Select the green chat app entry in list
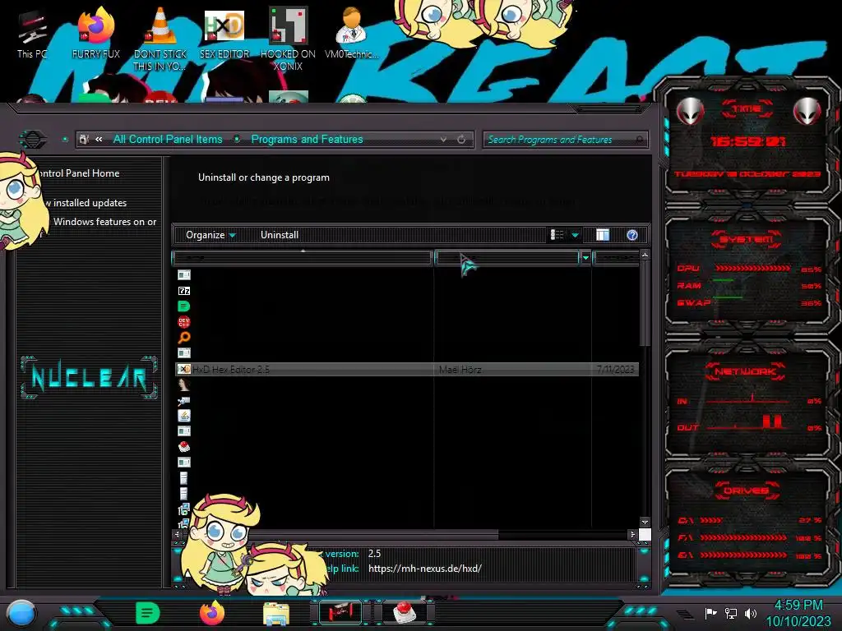The image size is (842, 631). [x=183, y=306]
